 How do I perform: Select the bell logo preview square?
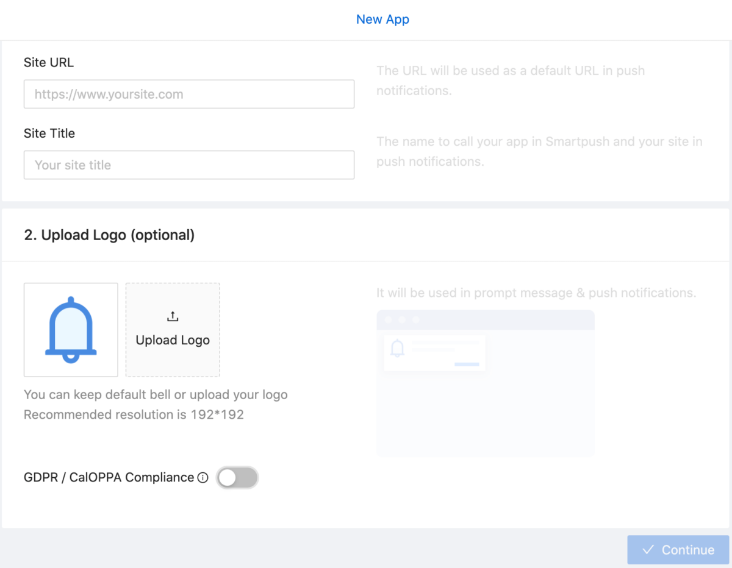click(71, 330)
